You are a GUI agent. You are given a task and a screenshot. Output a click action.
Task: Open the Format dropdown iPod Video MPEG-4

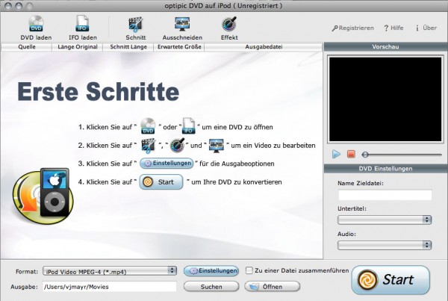(x=110, y=271)
